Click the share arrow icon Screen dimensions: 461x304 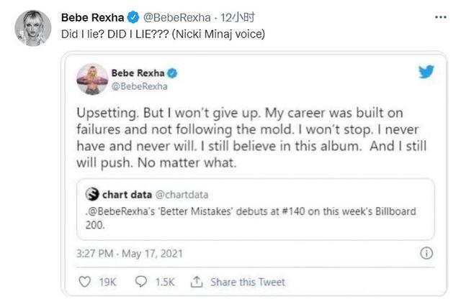pyautogui.click(x=195, y=282)
